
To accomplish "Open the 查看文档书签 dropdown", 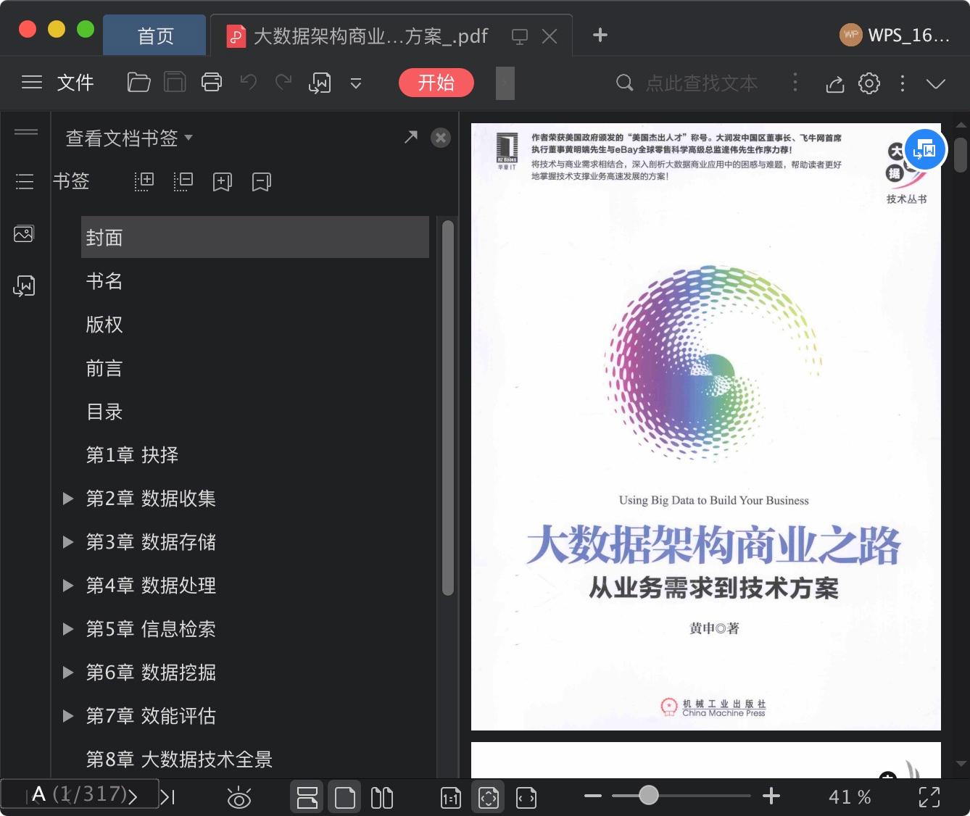I will [129, 138].
